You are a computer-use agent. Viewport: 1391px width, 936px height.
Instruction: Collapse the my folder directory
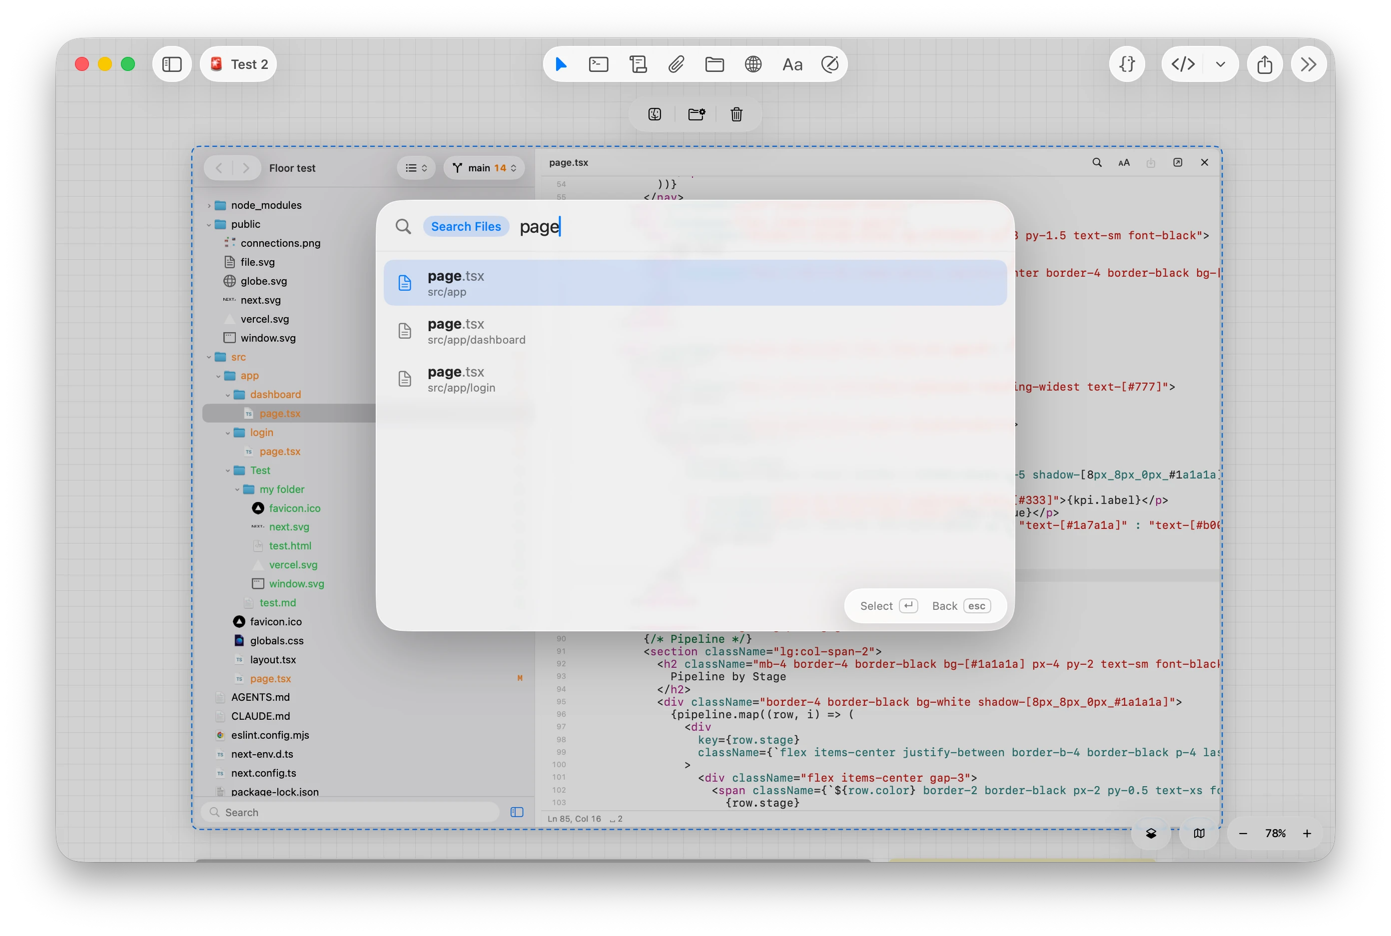click(237, 489)
